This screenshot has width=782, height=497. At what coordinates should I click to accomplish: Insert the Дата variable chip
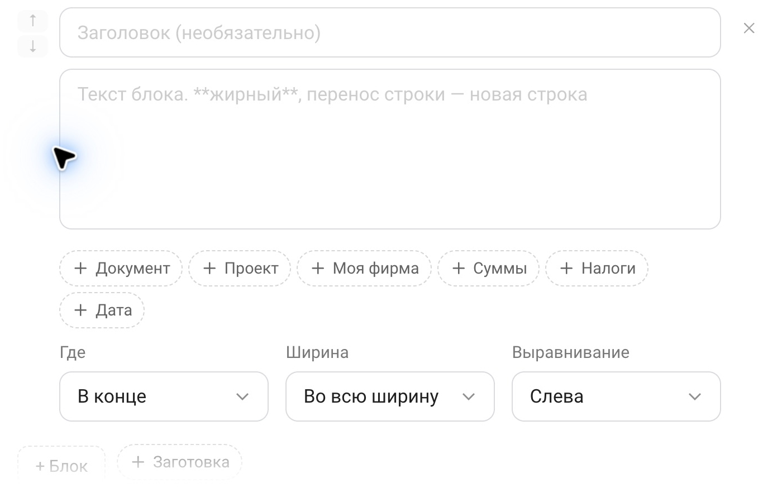[x=102, y=310]
